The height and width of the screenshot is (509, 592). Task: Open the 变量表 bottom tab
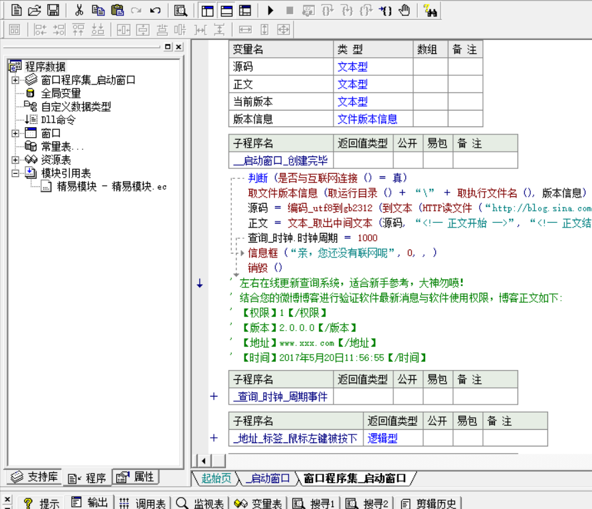click(258, 503)
